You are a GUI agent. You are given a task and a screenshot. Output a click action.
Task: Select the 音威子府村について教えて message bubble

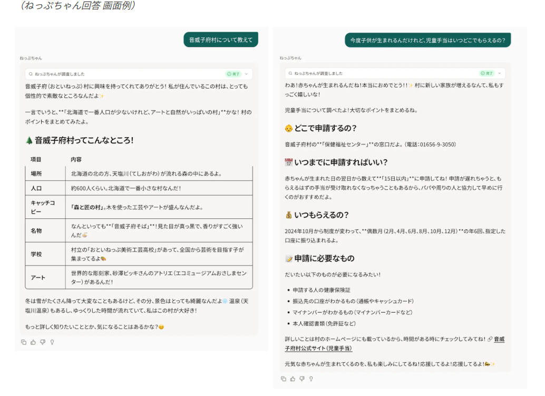pos(220,40)
